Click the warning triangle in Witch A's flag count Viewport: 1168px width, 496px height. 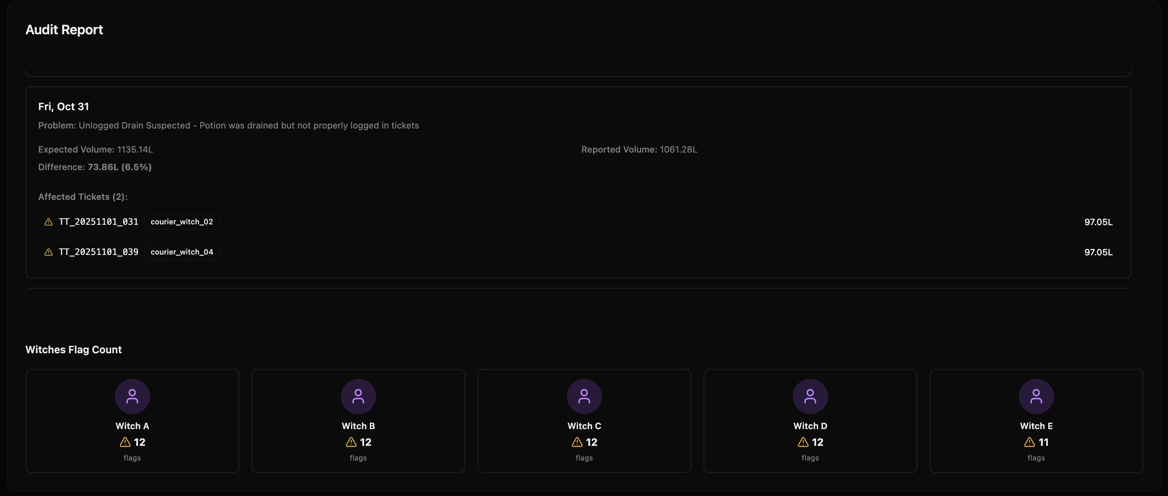125,442
